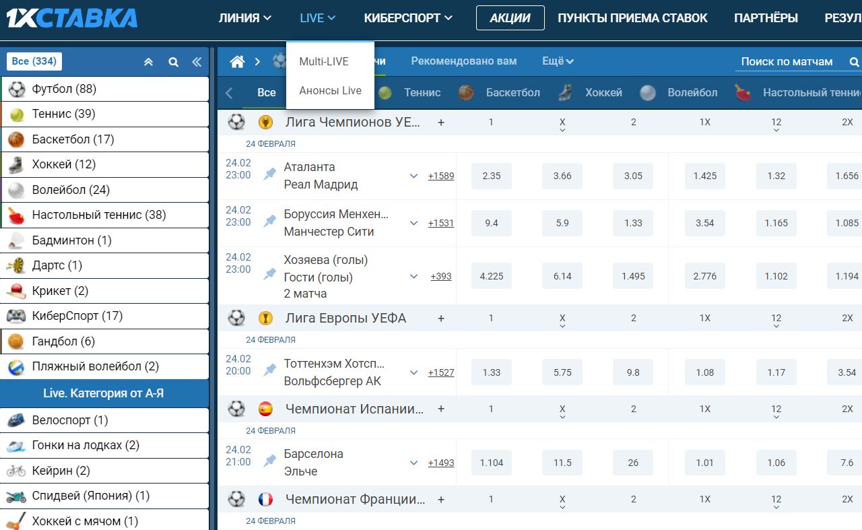This screenshot has width=862, height=530.
Task: Pin the Тоттенхэм – Вольфсбергер АК match
Action: pos(270,370)
